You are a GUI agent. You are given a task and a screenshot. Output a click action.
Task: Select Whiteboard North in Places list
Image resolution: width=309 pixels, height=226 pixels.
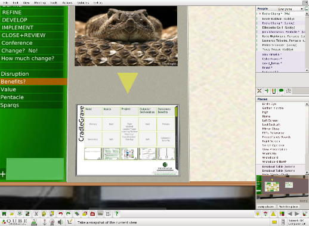pos(274,162)
